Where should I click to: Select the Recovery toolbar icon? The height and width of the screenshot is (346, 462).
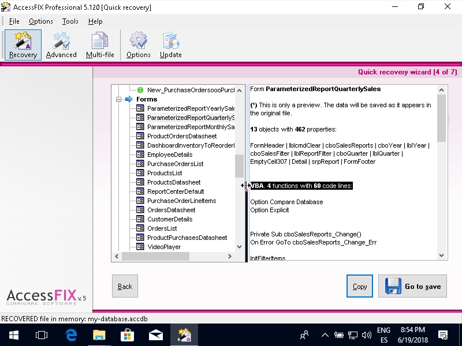click(x=23, y=45)
